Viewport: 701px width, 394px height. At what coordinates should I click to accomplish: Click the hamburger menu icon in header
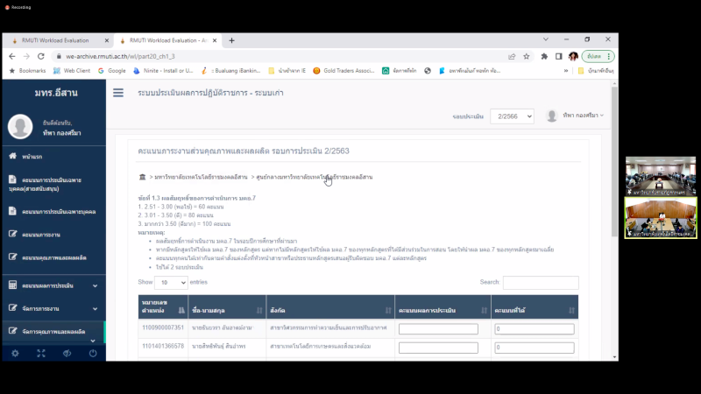[x=118, y=93]
